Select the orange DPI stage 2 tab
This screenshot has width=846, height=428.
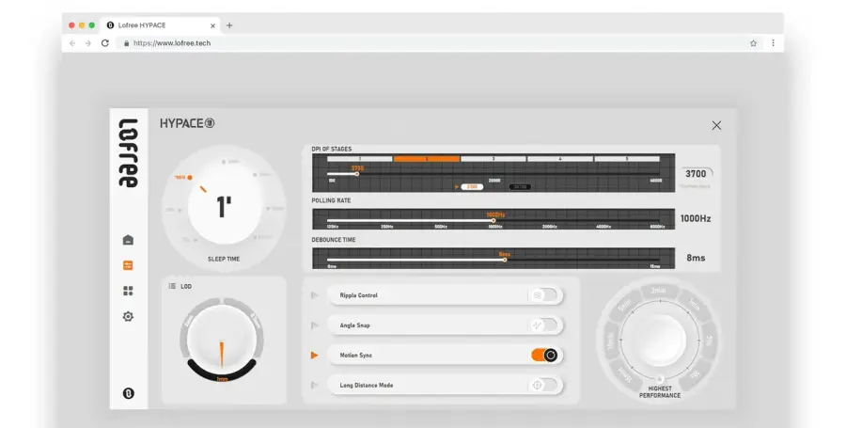(426, 159)
